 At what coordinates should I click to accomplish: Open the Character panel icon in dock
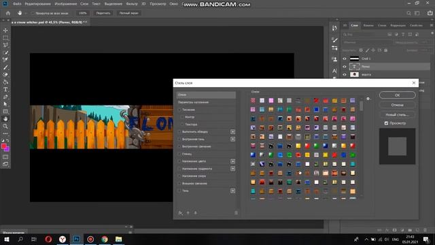334,71
